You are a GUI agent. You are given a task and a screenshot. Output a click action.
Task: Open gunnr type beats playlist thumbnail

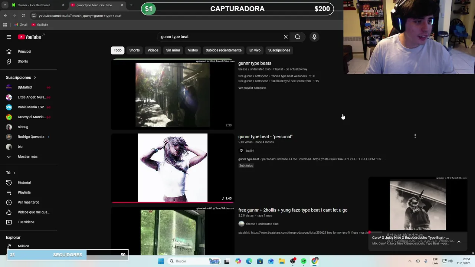173,95
